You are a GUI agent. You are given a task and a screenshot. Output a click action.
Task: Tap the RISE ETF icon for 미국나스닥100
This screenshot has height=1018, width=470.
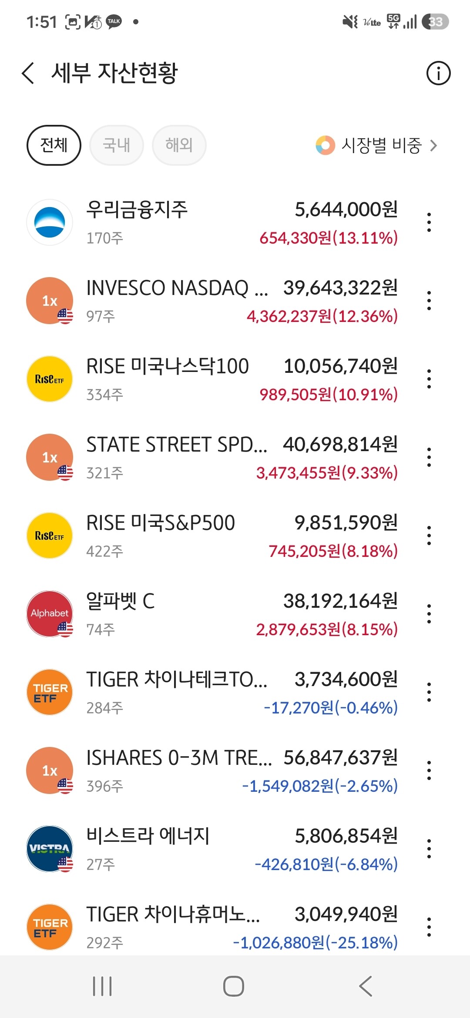[x=50, y=379]
